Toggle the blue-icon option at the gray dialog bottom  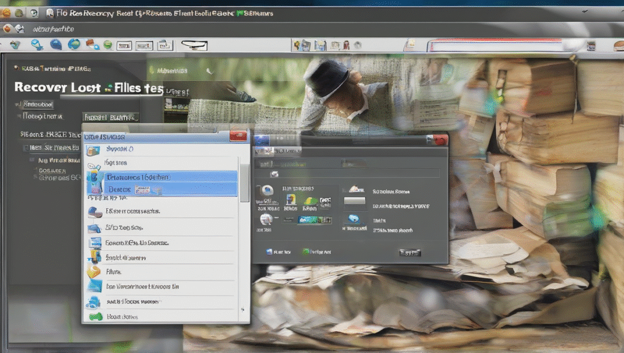click(x=270, y=251)
